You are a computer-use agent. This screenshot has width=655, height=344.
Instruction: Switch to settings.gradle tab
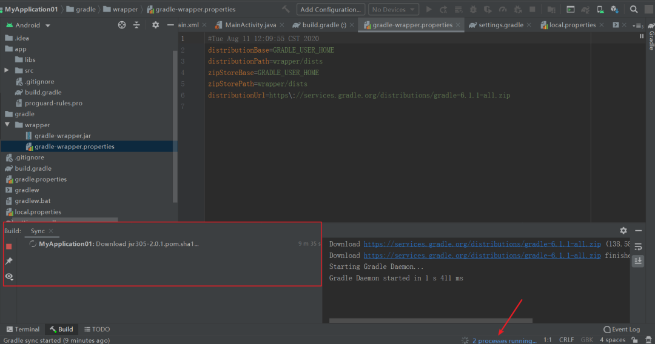(x=500, y=25)
